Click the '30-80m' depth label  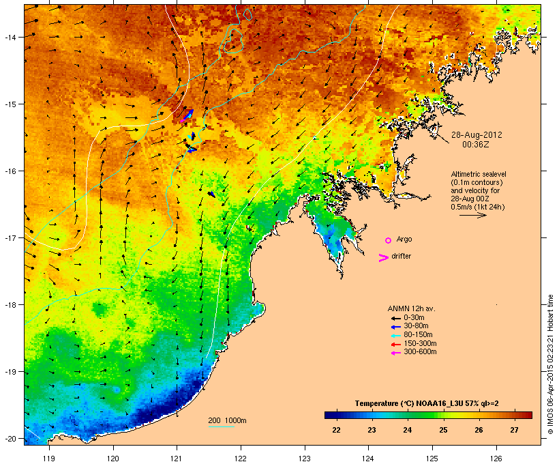416,326
